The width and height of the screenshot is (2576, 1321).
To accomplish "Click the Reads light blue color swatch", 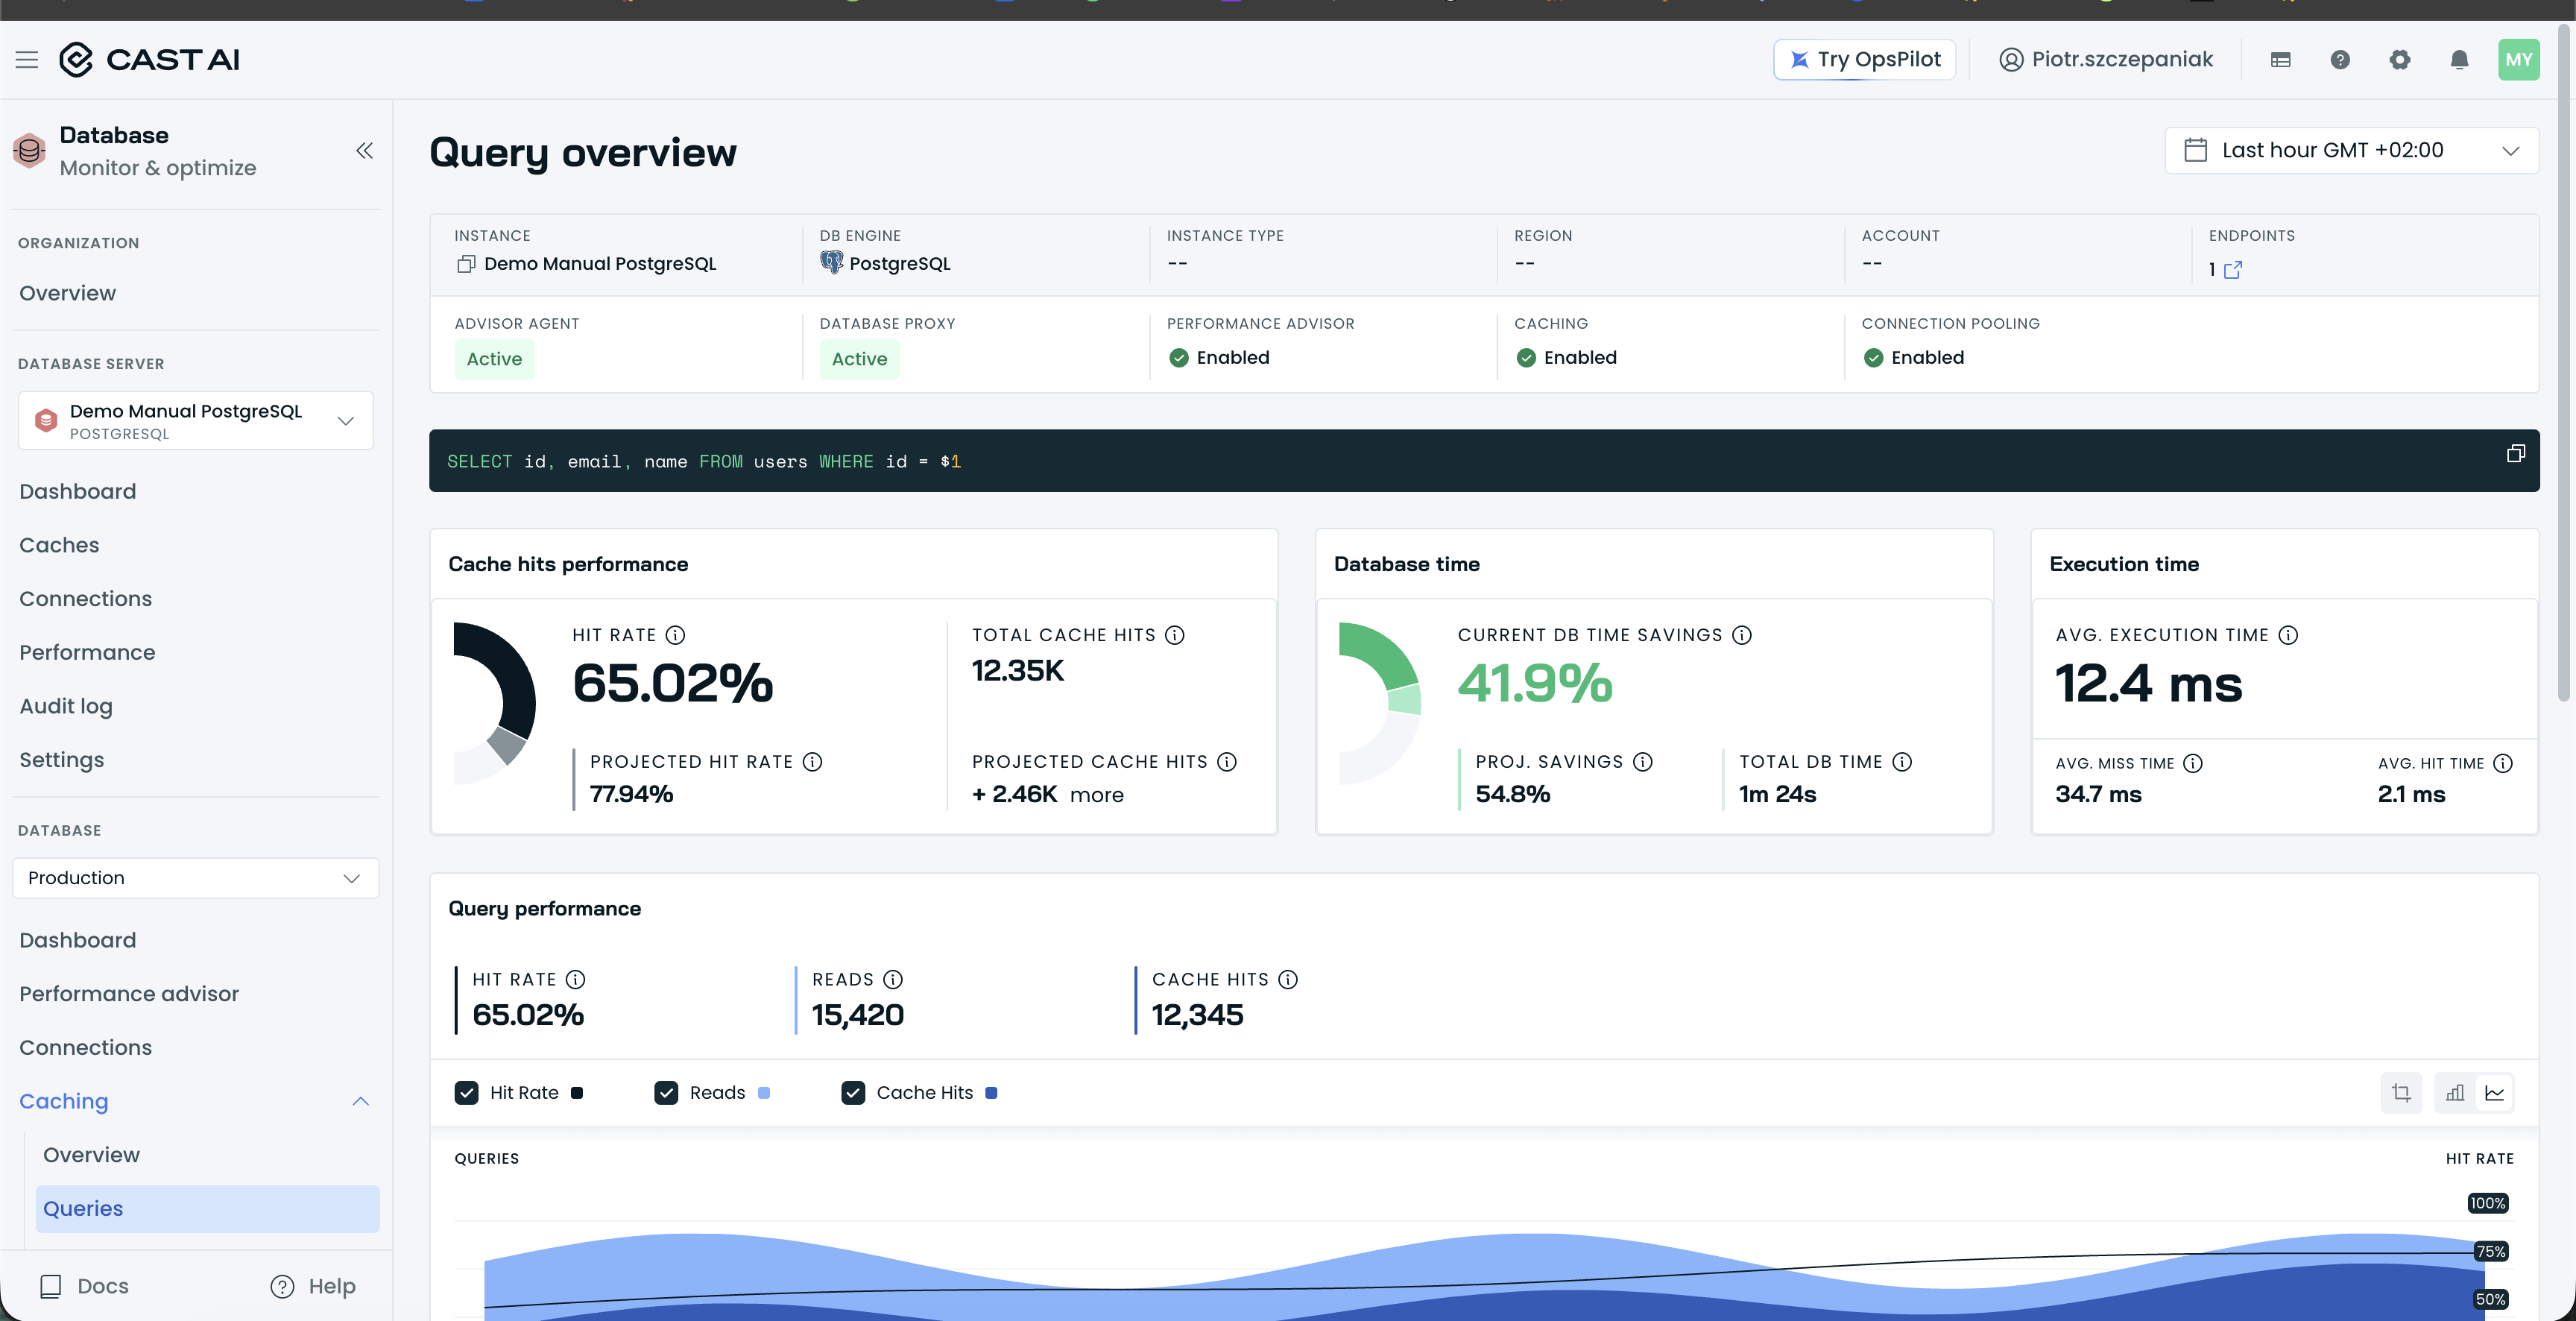I will click(x=764, y=1093).
